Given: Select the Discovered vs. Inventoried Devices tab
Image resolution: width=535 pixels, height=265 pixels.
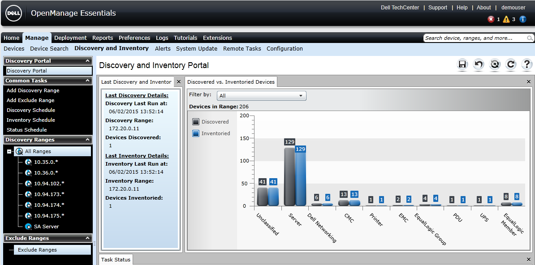Looking at the screenshot, I should coord(231,82).
